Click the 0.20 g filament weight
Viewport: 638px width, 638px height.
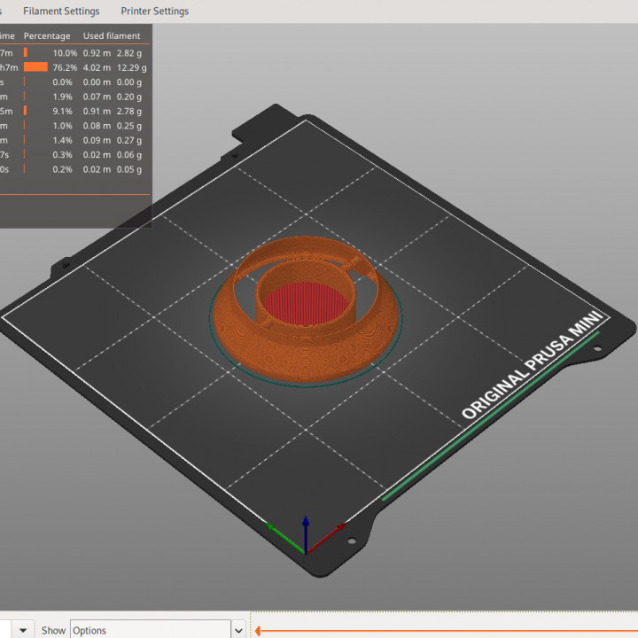(129, 97)
